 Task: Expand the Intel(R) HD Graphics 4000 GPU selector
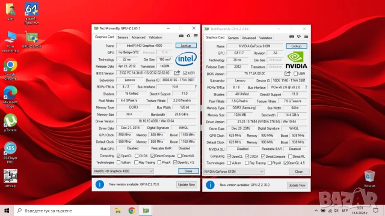coord(123,171)
